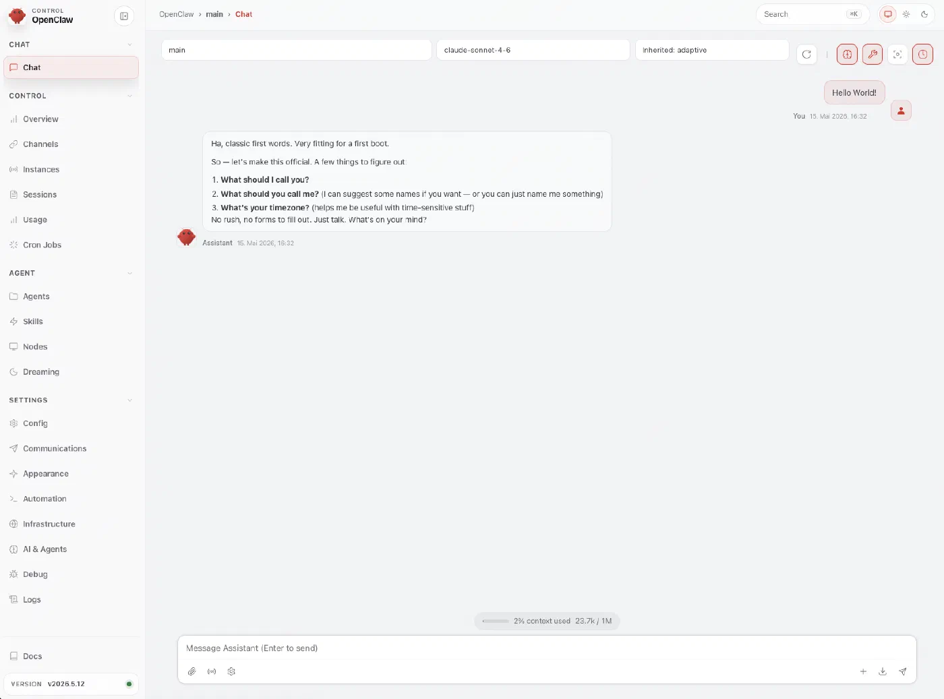Click the OpenClaw logo in the sidebar
Viewport: 944px width, 699px height.
tap(18, 16)
